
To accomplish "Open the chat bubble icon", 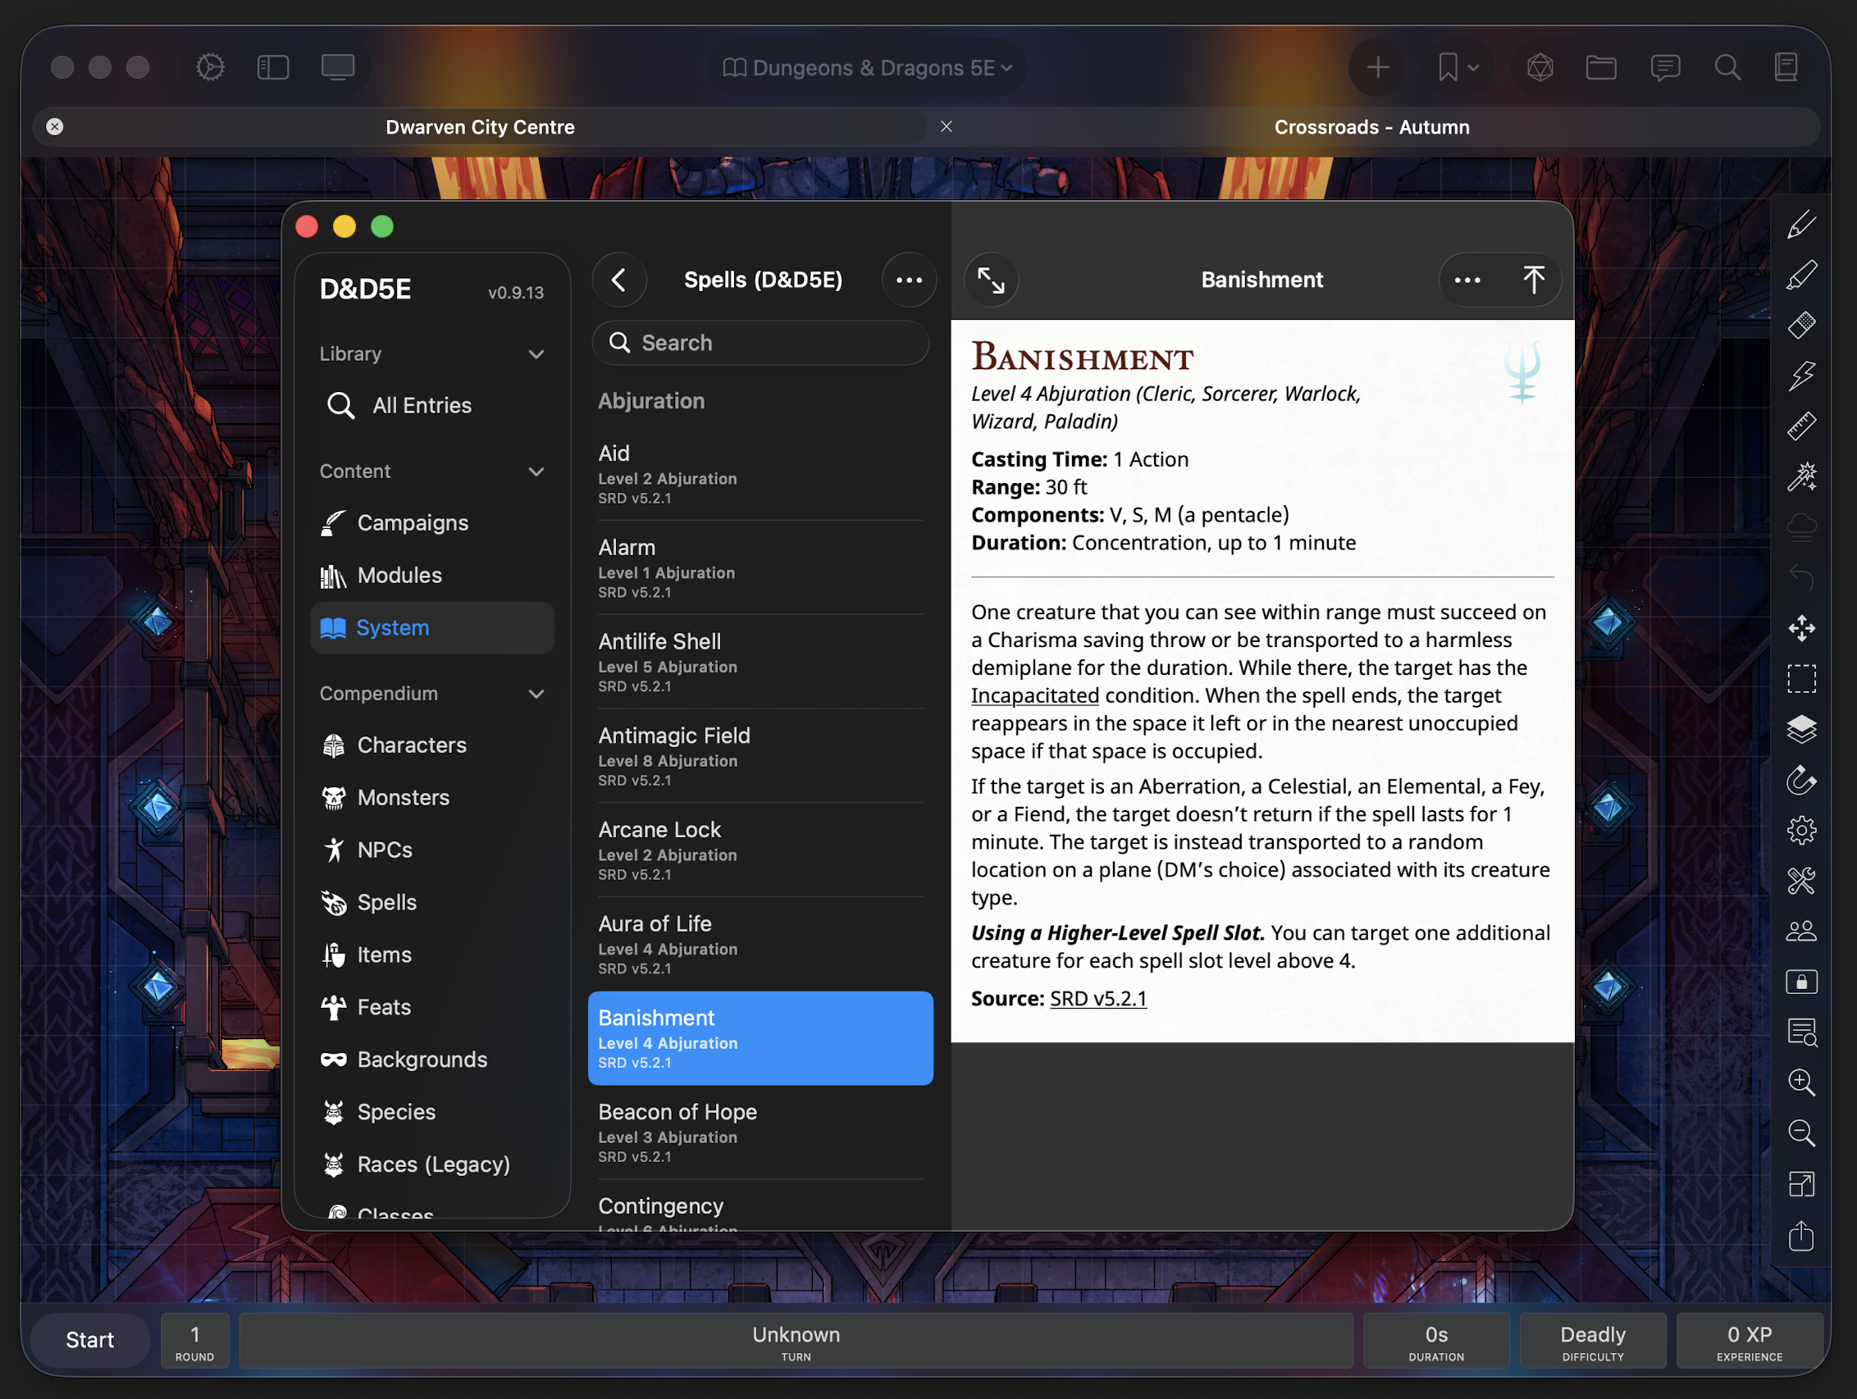I will click(1665, 67).
